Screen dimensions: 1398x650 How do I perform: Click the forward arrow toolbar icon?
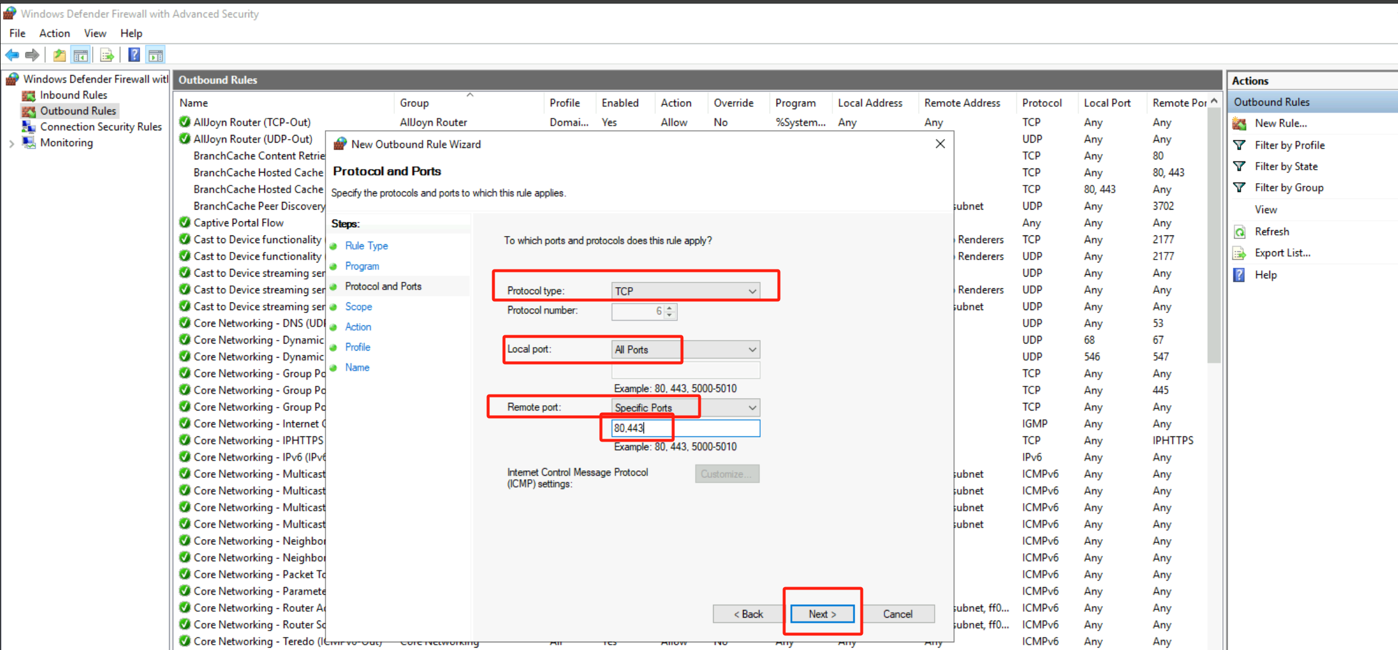32,55
